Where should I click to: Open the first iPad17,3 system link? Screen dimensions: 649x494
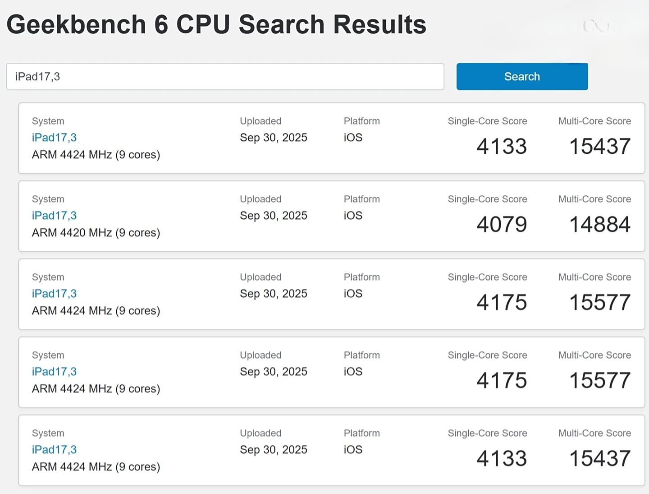(x=54, y=138)
